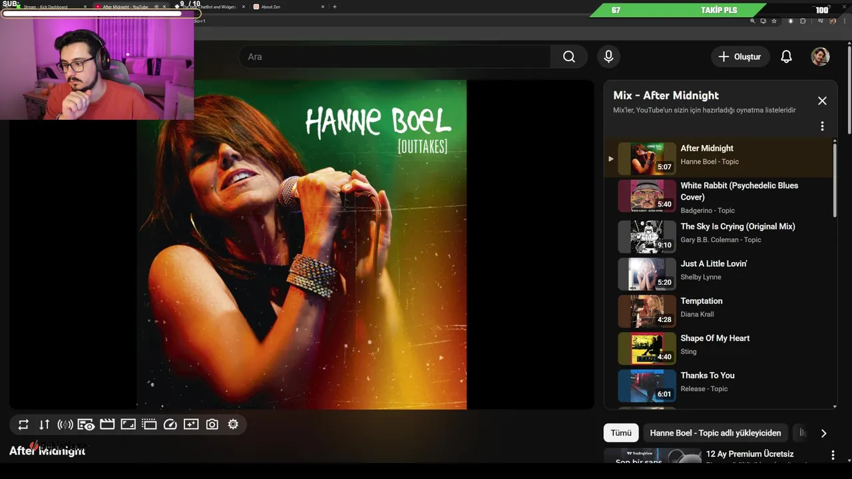Viewport: 852px width, 479px height.
Task: Mute the After Midnight YouTube tab audio
Action: click(x=156, y=7)
